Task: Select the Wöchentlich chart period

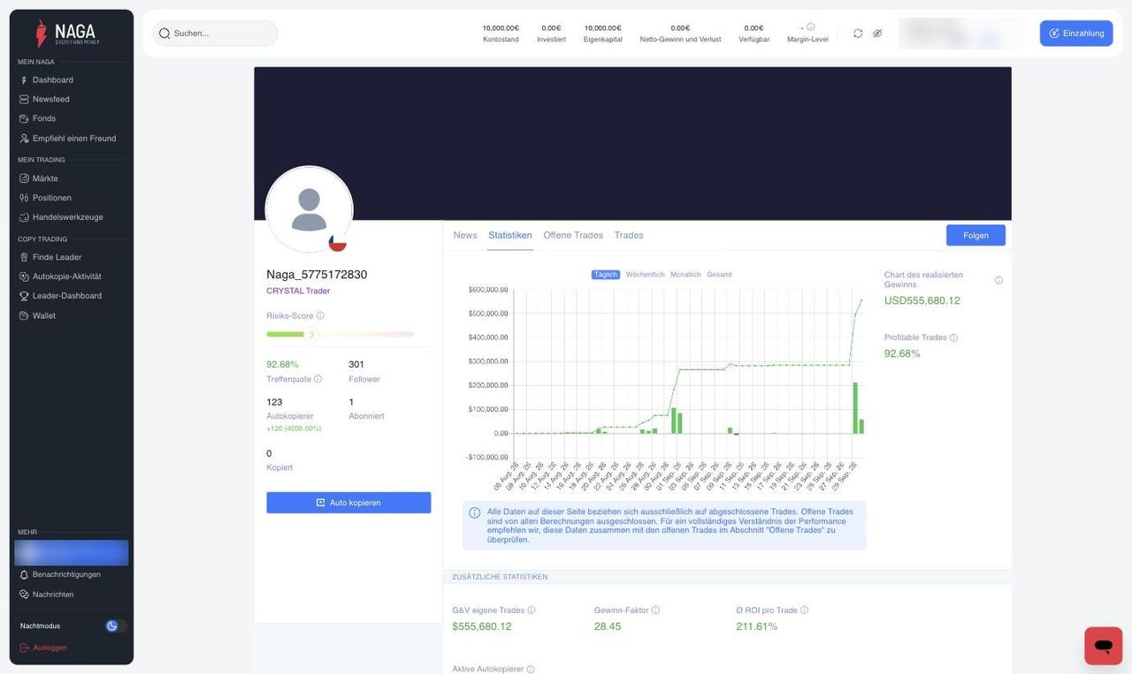Action: pos(646,275)
